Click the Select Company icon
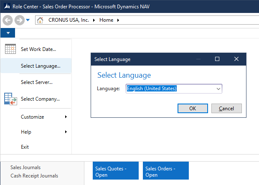 coord(10,99)
